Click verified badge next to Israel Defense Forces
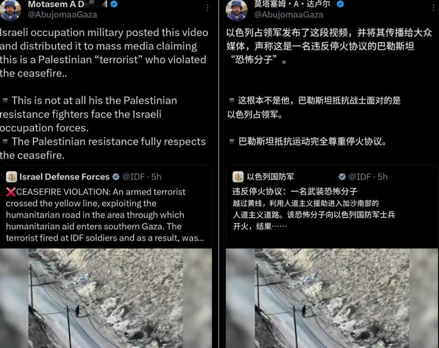The height and width of the screenshot is (348, 439). (x=116, y=177)
